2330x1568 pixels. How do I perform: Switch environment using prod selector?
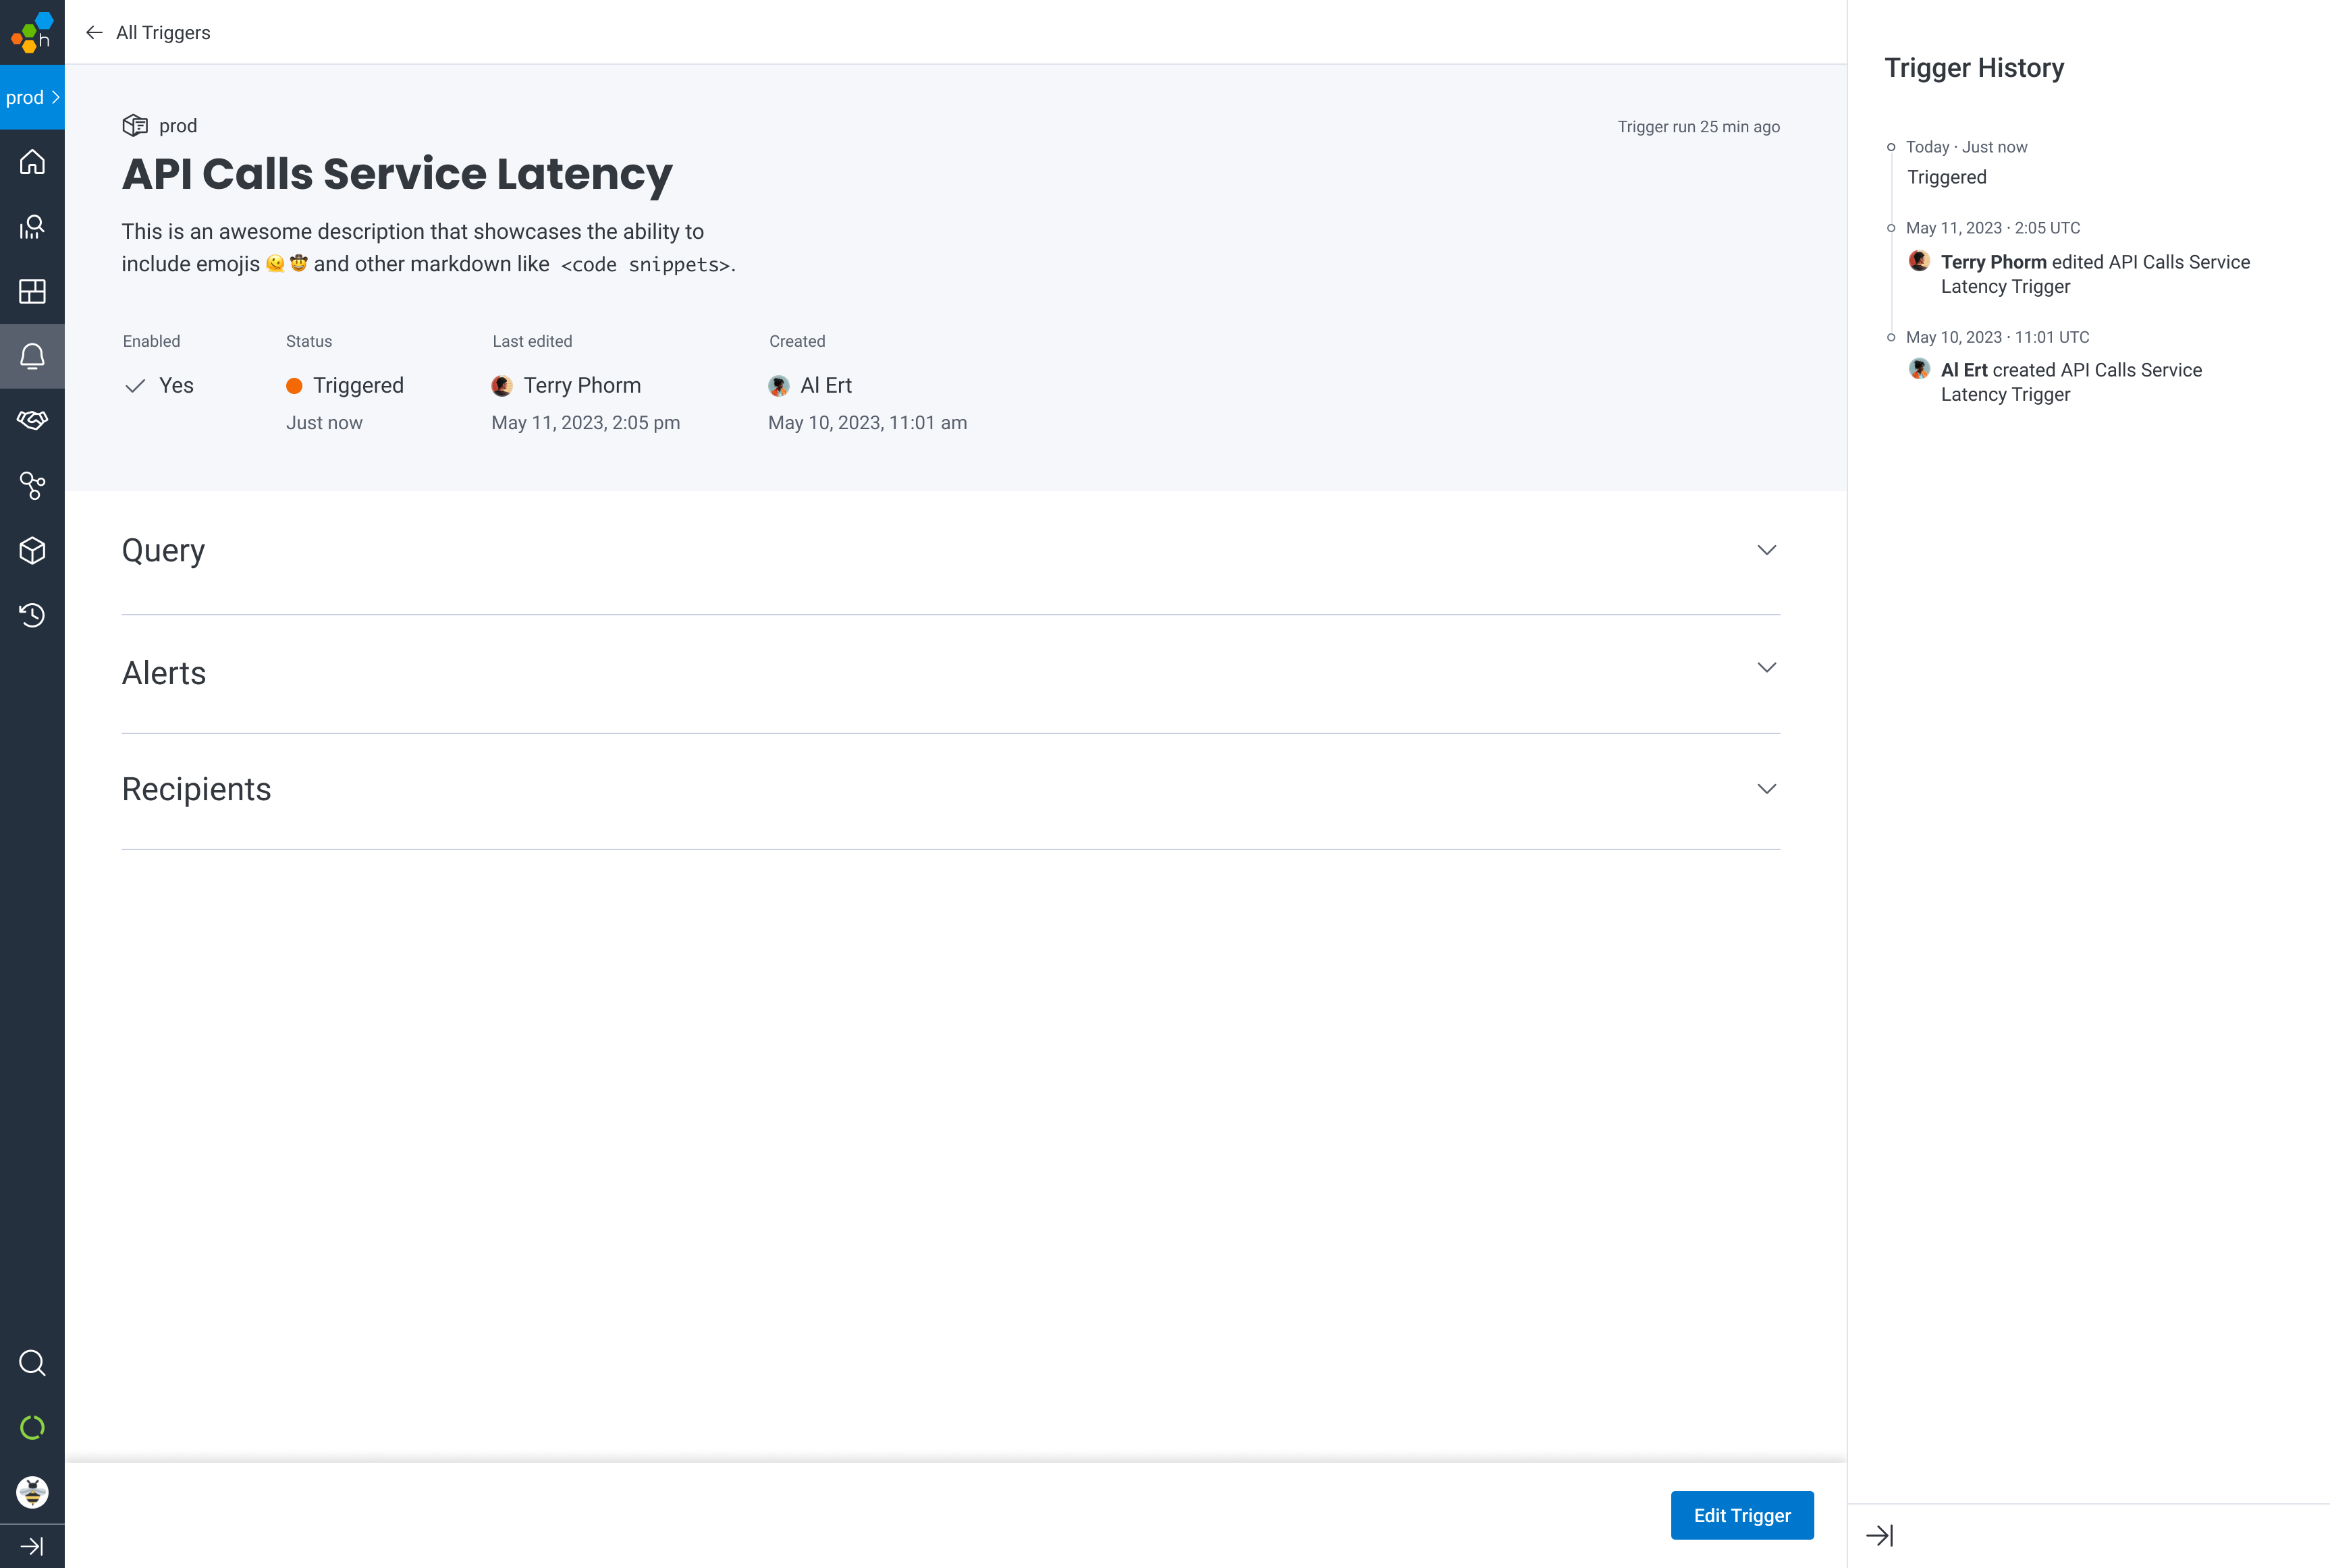[x=32, y=97]
